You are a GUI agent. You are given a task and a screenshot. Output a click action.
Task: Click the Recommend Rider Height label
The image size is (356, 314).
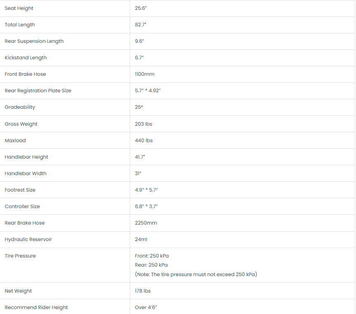(36, 307)
